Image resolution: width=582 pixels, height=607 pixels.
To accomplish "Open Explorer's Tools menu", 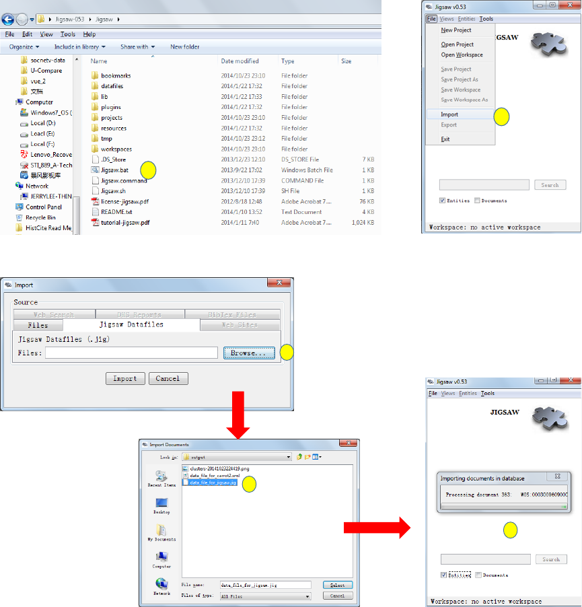I will click(x=68, y=34).
